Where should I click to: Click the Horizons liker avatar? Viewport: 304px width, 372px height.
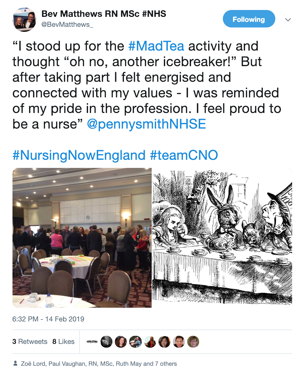pos(92,342)
